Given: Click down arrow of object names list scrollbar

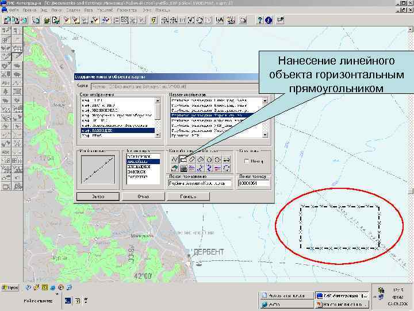Looking at the screenshot, I should click(x=265, y=135).
